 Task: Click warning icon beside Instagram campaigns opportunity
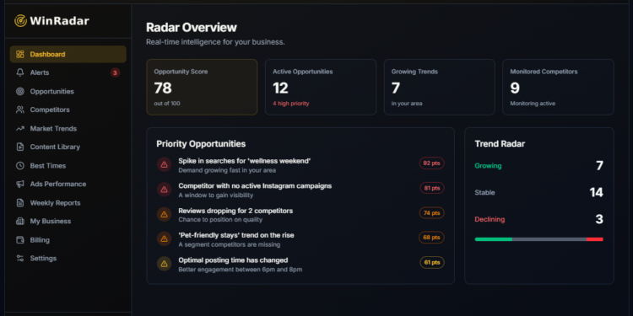pos(164,190)
